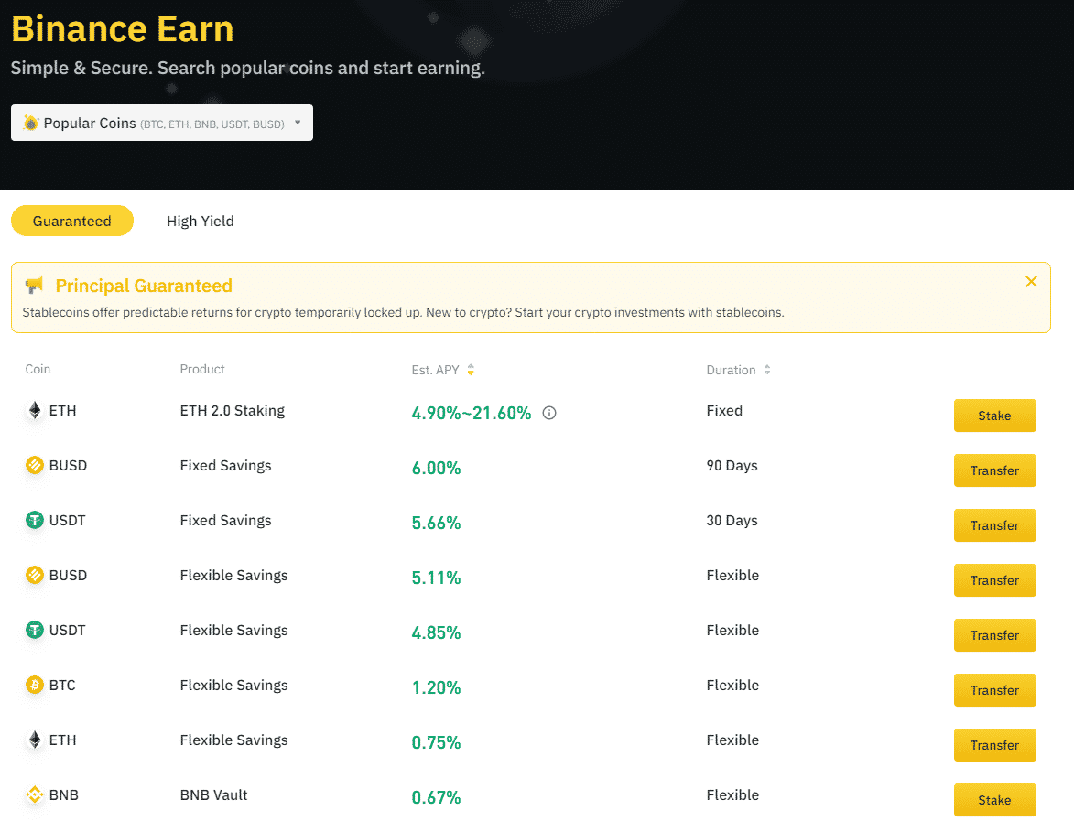Click the megaphone icon in Principal Guaranteed banner

coord(34,286)
